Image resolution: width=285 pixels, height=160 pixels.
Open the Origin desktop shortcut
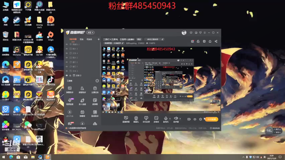point(51,36)
